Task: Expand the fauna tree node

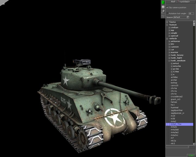Action: click(x=167, y=22)
